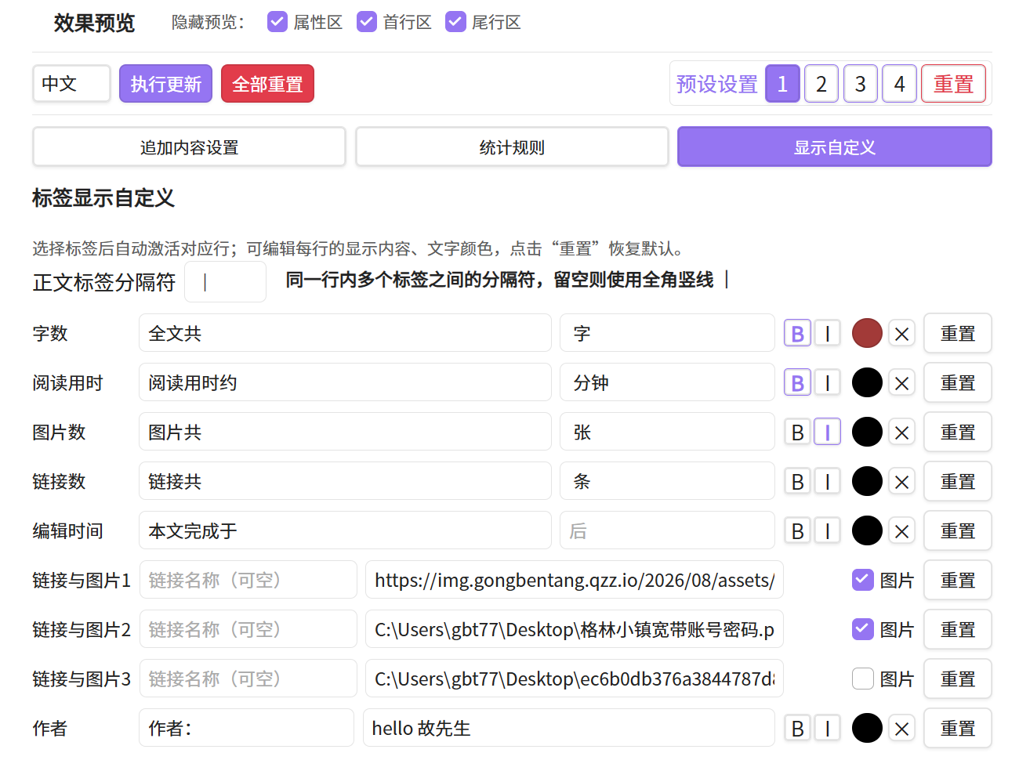The height and width of the screenshot is (771, 1019).
Task: Click the 分钟 suffix field
Action: click(667, 382)
